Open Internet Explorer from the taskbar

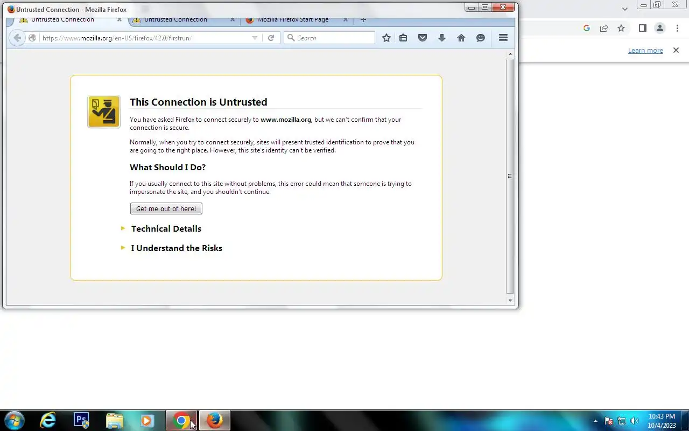(x=48, y=420)
